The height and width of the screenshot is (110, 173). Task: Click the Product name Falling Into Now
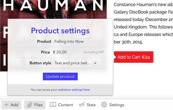(x=69, y=41)
